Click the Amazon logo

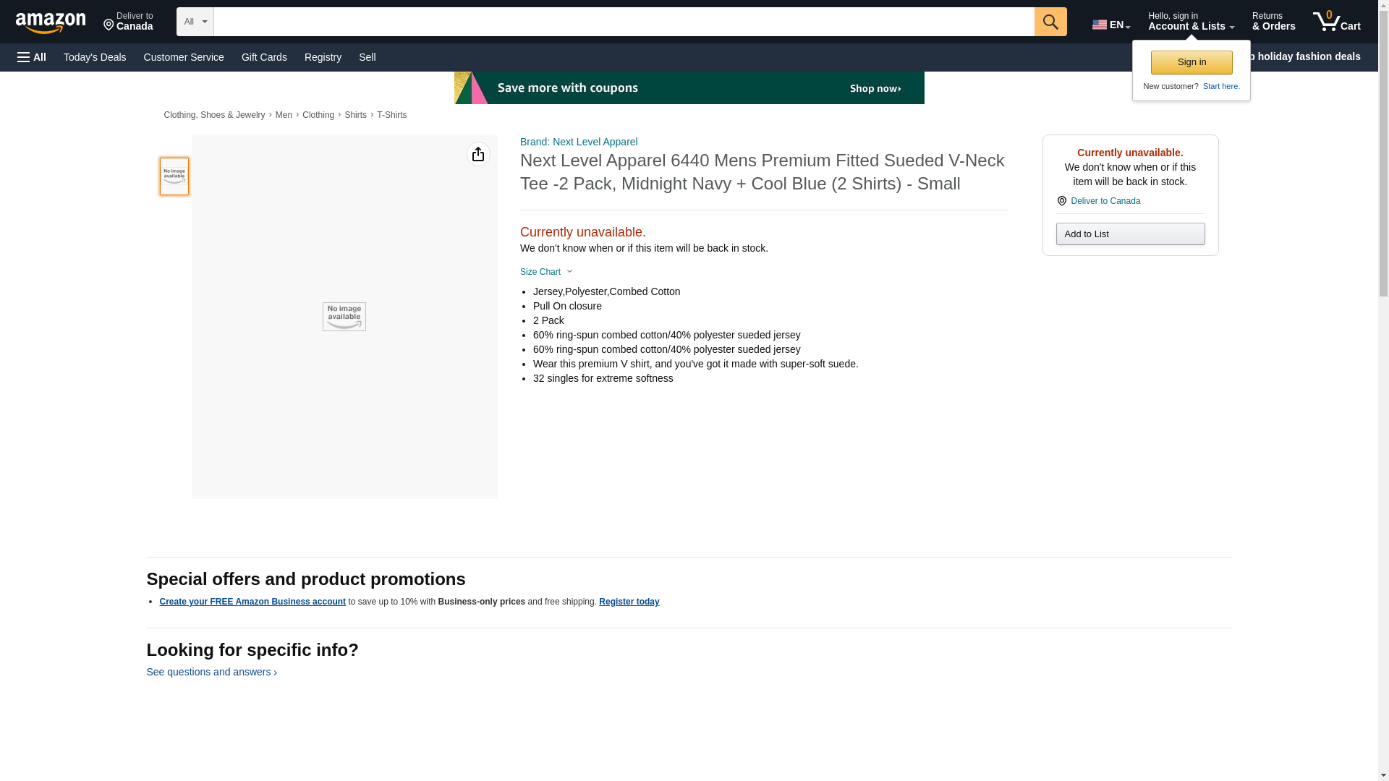pos(51,22)
